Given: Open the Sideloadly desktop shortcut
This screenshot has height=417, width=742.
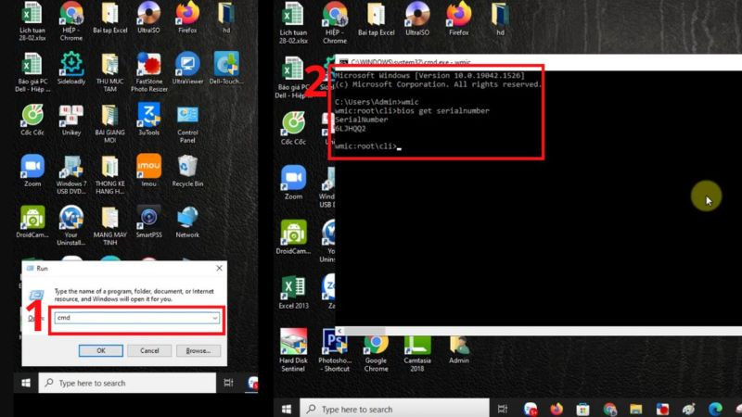Looking at the screenshot, I should point(70,65).
